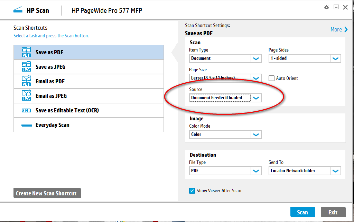Open the settings gear icon
Viewport: 354px width, 222px height.
pos(326,7)
